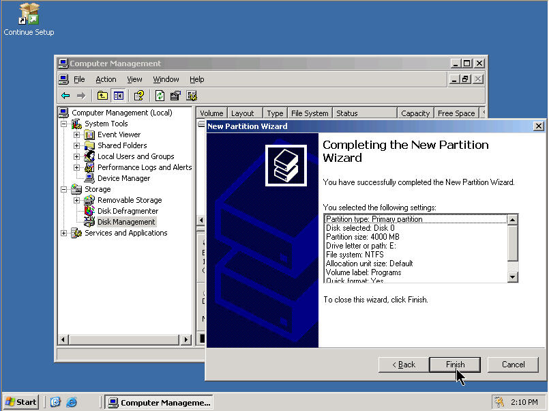Click the Type column header

275,113
